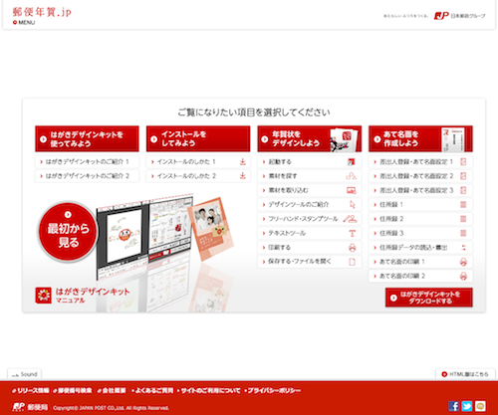Click the file icon beside 保存する・ファイルを開く
Screen dimensions: 498x415
pyautogui.click(x=353, y=262)
